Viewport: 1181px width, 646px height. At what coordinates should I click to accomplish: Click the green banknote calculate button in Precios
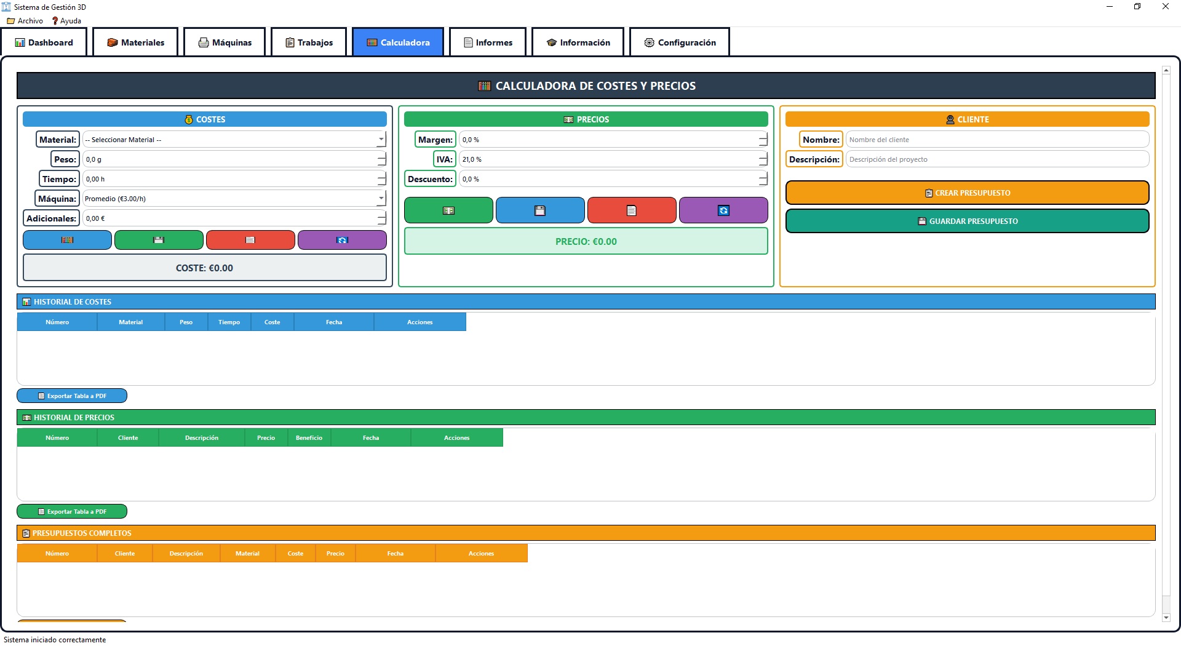(448, 210)
